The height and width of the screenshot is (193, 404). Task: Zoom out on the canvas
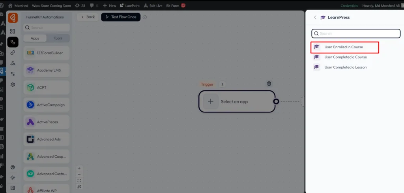click(x=79, y=175)
